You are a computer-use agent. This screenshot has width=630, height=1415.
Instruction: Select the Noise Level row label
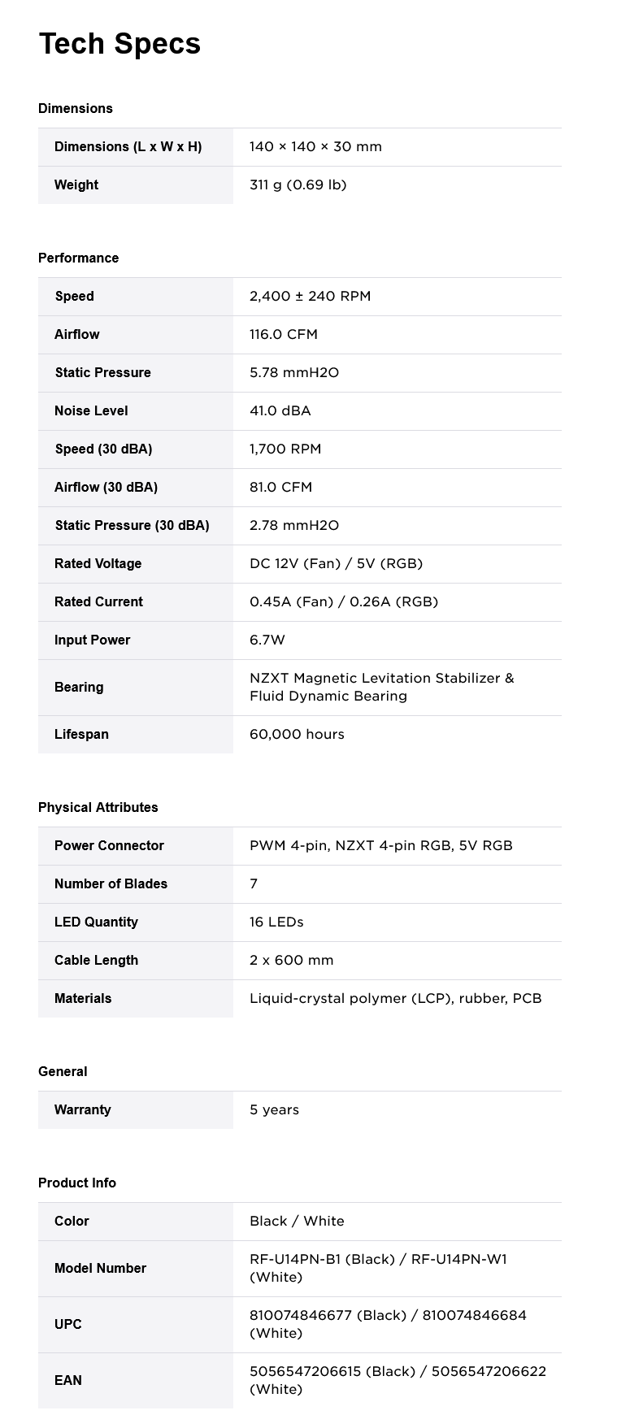pyautogui.click(x=91, y=411)
